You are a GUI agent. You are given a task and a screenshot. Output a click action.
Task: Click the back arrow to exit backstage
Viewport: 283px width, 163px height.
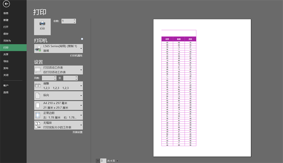pos(6,4)
